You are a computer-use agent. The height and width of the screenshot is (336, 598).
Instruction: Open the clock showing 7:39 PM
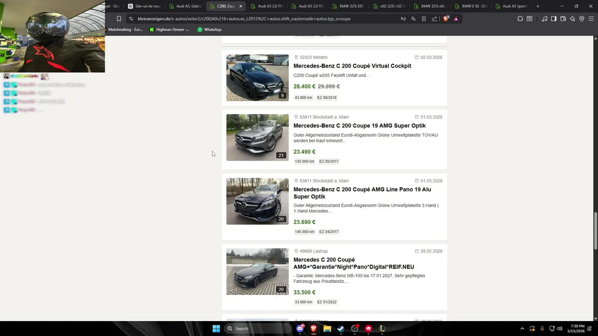[577, 329]
